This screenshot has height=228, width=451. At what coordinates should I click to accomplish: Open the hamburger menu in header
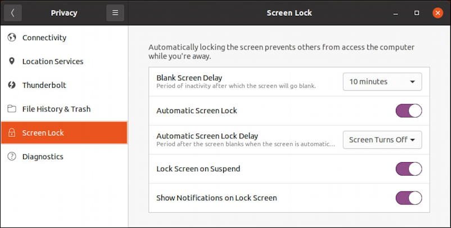pyautogui.click(x=115, y=13)
